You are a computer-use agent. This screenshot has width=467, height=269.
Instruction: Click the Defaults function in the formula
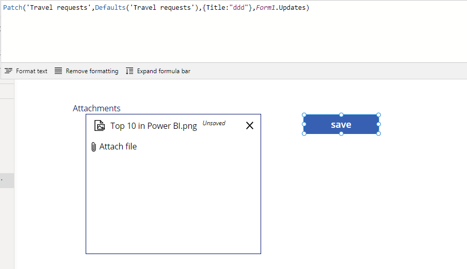[x=110, y=7]
